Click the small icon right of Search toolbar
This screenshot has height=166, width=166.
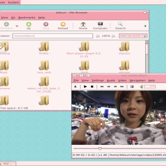click(145, 26)
